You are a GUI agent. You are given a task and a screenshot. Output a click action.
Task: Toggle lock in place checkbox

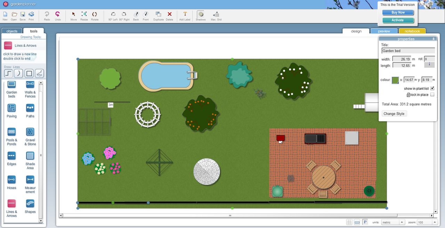tap(432, 95)
